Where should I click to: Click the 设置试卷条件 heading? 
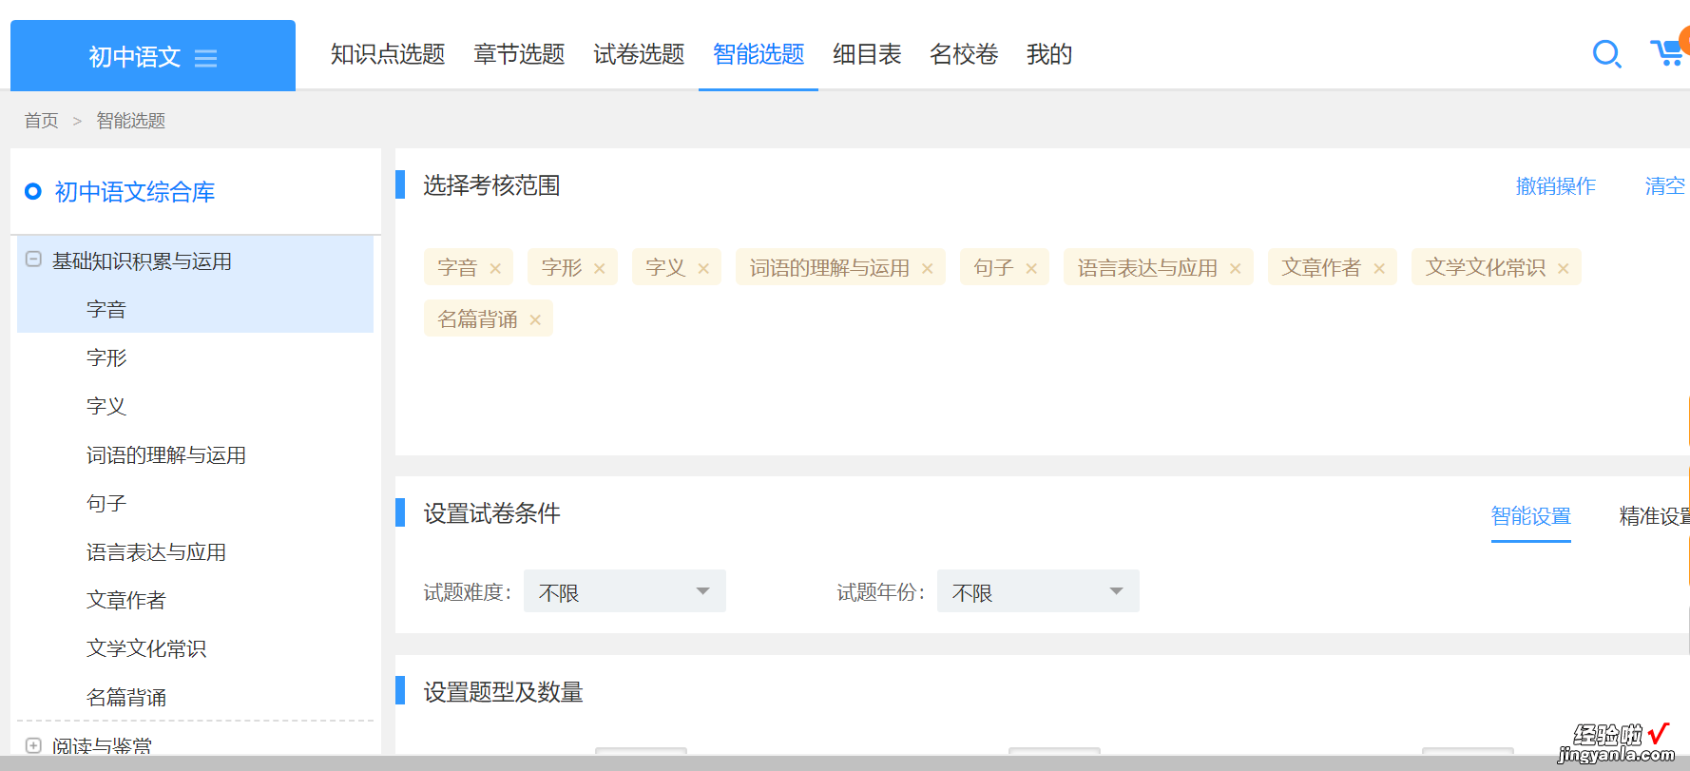(491, 513)
